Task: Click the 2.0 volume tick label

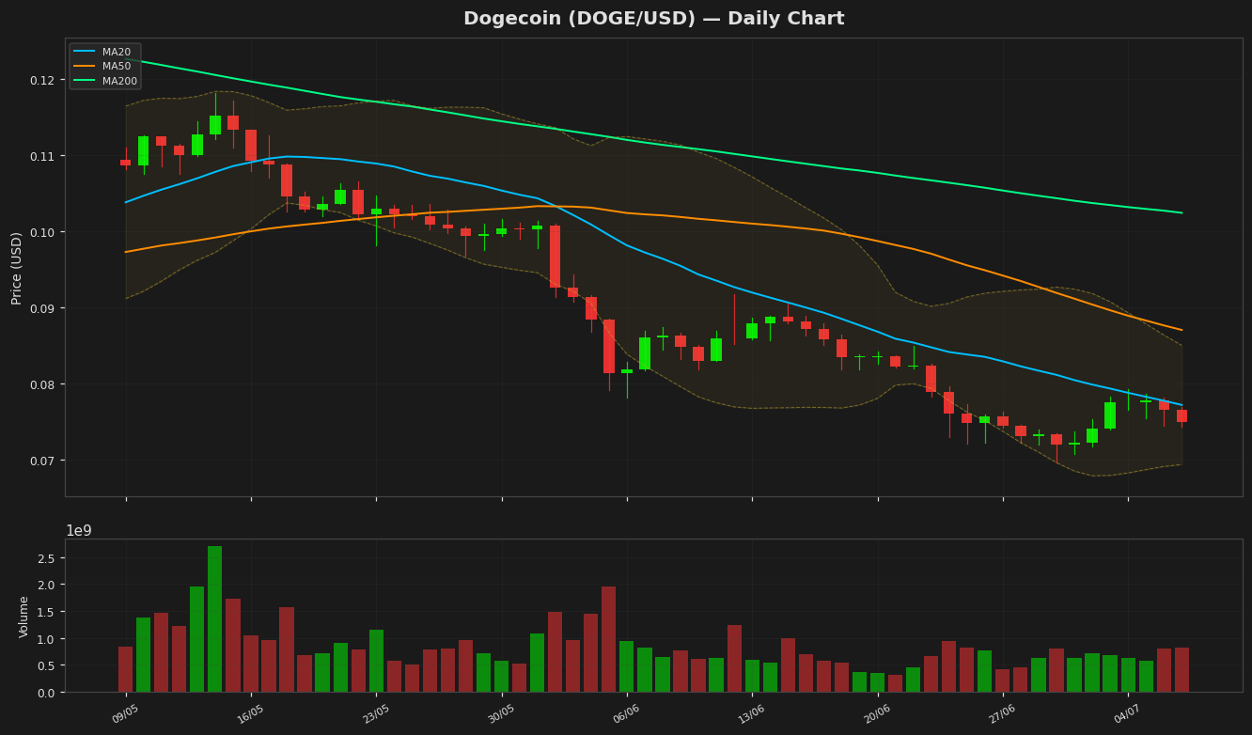Action: click(48, 585)
